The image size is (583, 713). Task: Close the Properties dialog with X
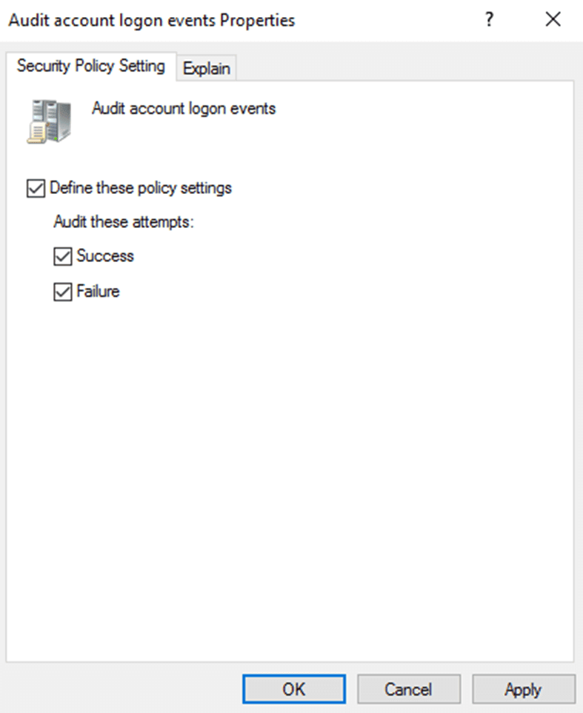coord(553,19)
